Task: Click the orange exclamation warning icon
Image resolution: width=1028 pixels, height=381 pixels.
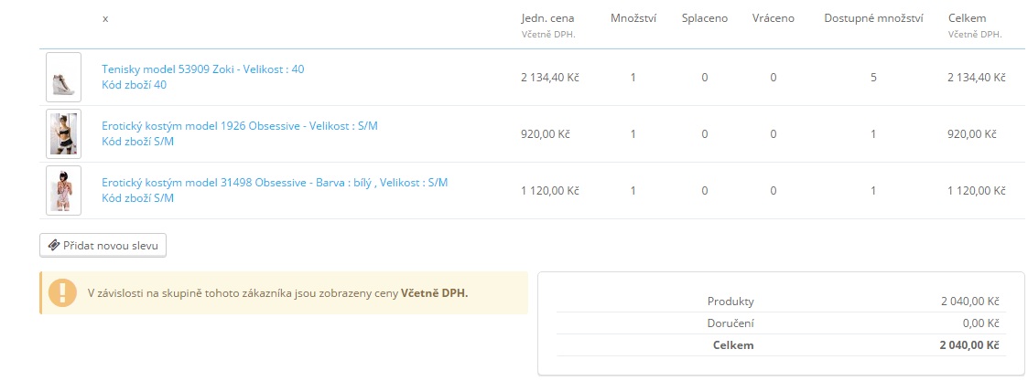Action: (x=62, y=292)
